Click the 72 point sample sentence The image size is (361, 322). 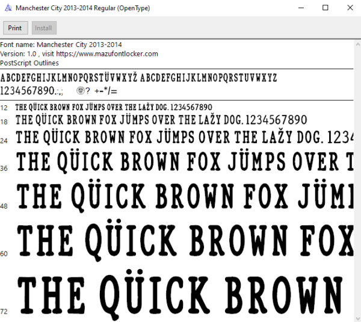click(x=179, y=295)
